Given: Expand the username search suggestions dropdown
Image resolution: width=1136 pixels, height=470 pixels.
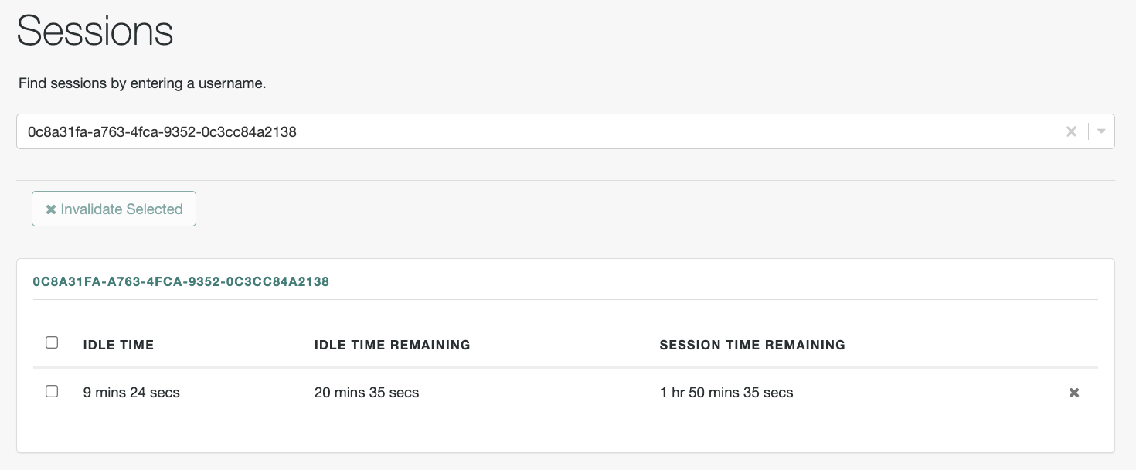Looking at the screenshot, I should tap(1100, 131).
